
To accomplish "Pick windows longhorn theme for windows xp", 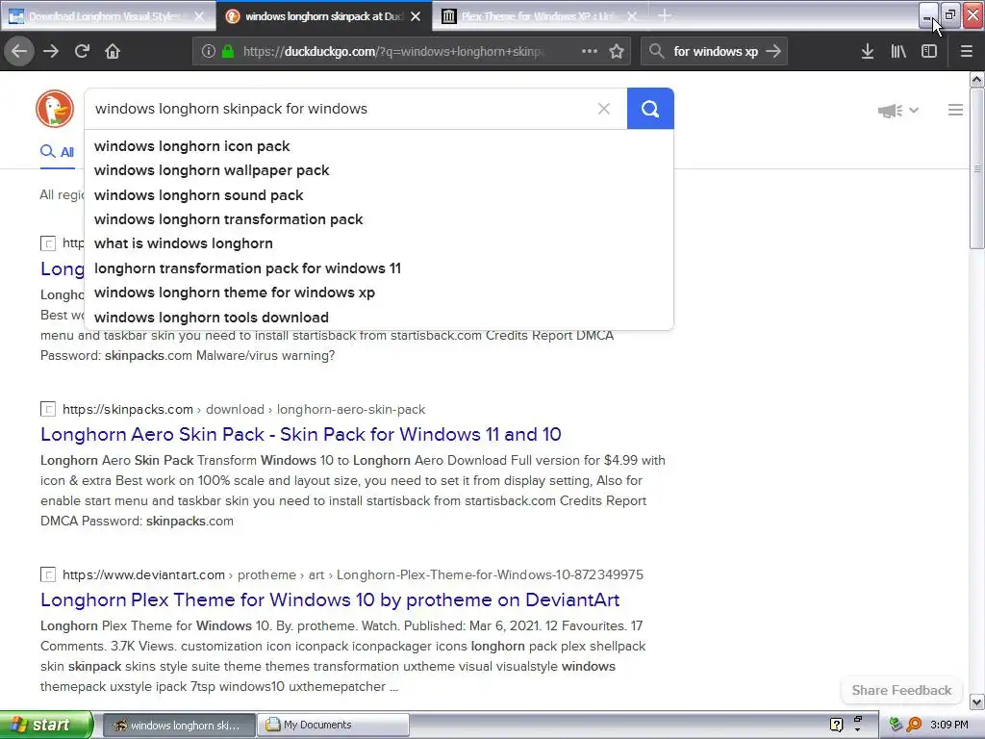I will [235, 293].
